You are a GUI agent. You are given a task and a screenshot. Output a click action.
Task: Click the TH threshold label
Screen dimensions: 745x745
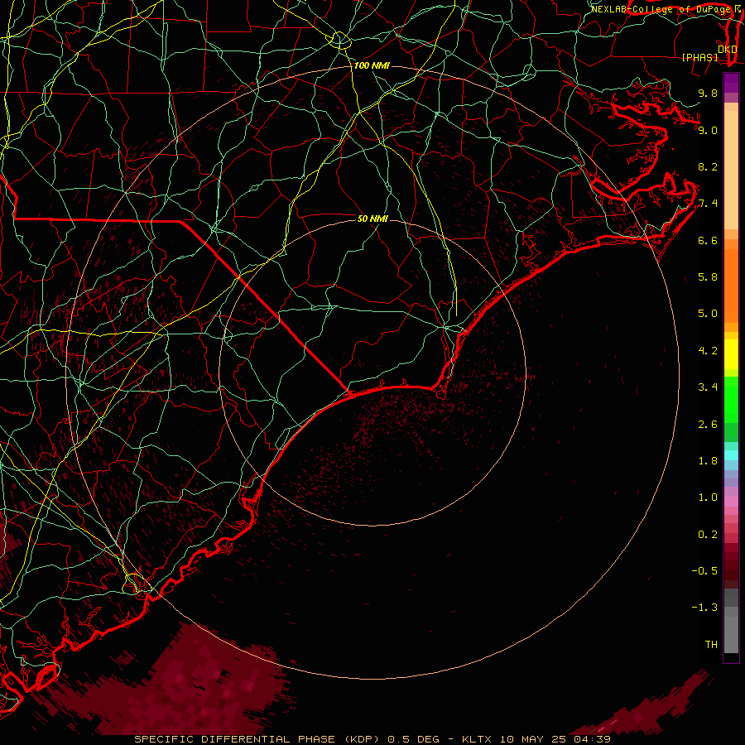711,645
